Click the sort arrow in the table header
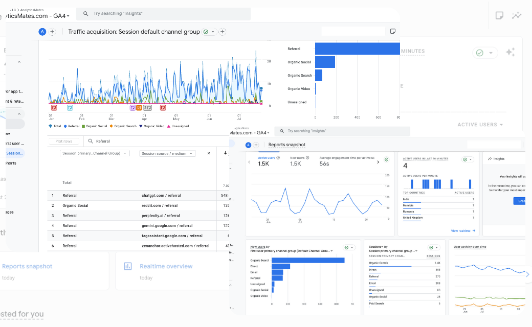The height and width of the screenshot is (327, 532). (x=225, y=153)
